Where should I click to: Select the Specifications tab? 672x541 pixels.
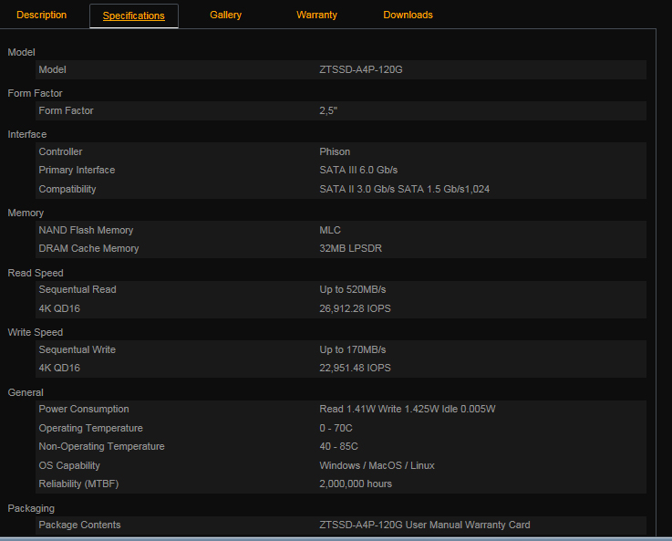pos(134,16)
